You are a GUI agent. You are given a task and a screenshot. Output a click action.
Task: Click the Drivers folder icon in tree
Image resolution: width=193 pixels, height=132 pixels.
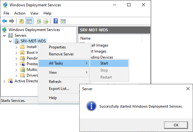pos(23,75)
